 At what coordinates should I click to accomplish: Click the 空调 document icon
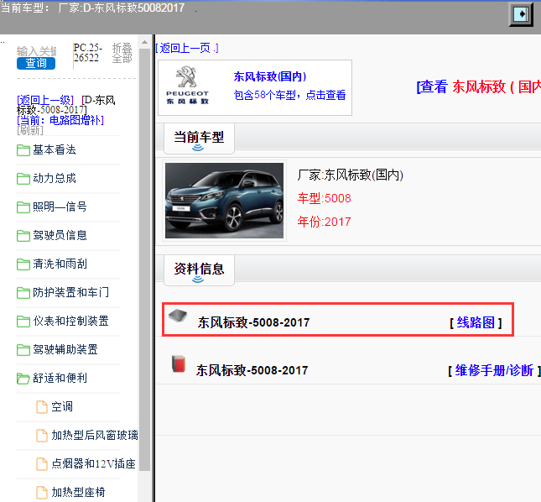tap(42, 407)
